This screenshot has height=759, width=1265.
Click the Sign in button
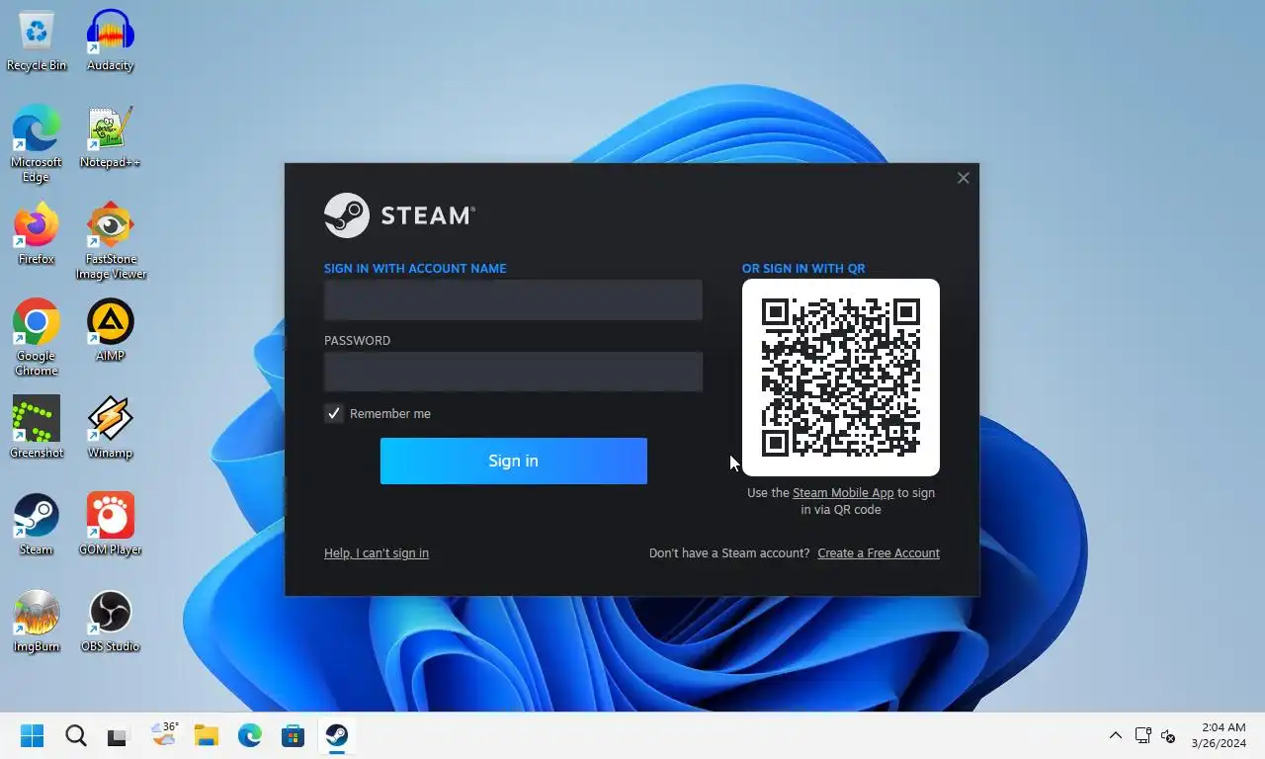click(514, 461)
